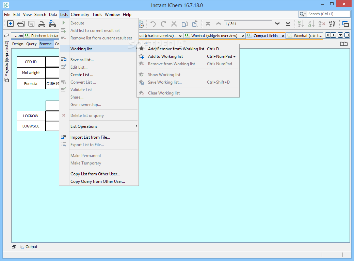Viewport: 354px width, 261px height.
Task: Restore the Projects side panel window icon
Action: point(6,35)
